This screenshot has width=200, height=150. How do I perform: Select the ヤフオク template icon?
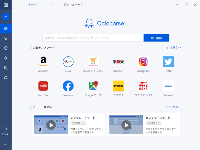(x=118, y=86)
